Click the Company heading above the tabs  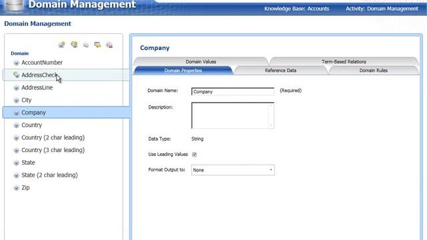[155, 48]
